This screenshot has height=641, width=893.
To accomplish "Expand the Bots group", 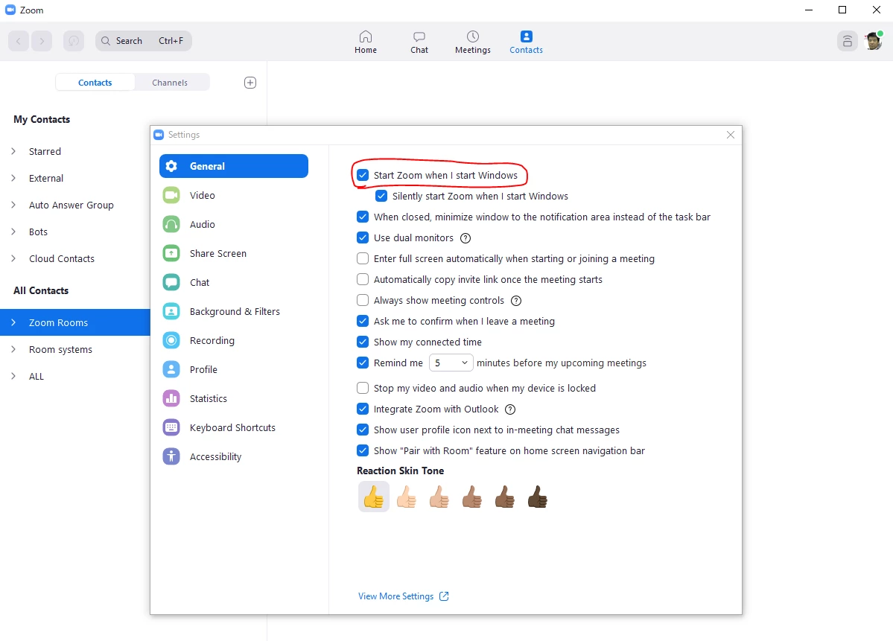I will point(13,231).
